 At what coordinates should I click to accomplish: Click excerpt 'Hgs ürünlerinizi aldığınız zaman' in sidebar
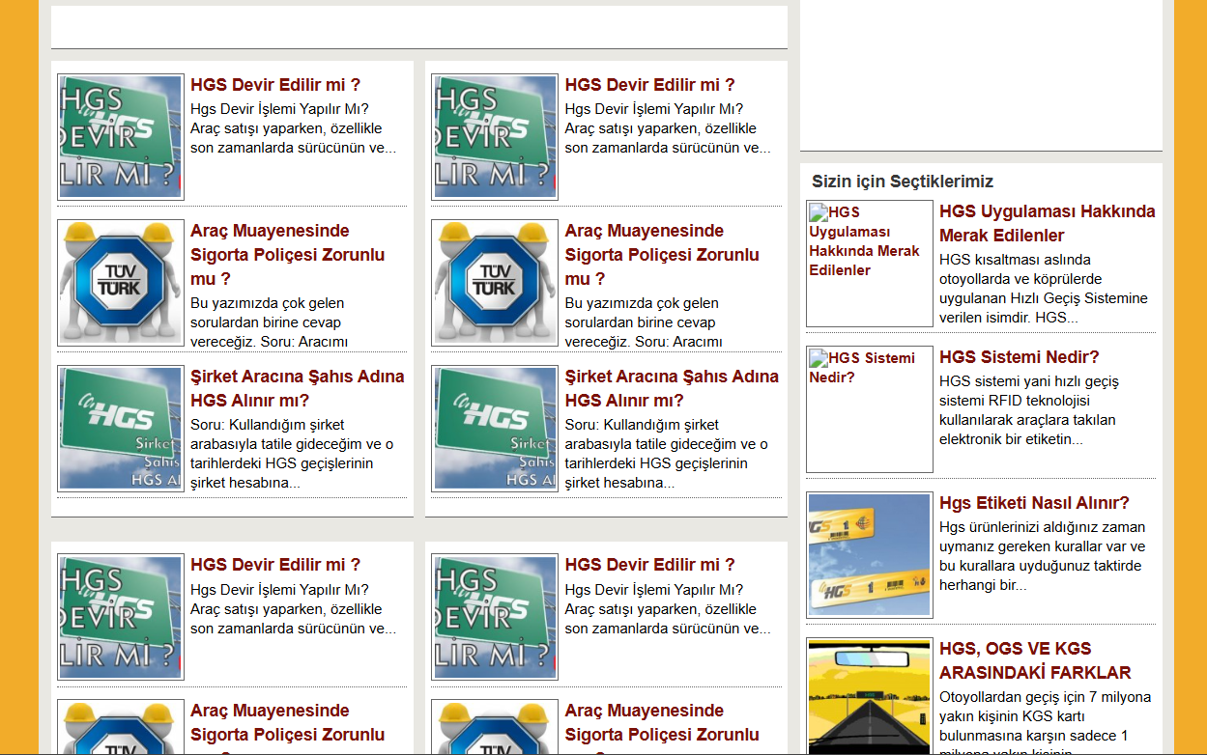(1042, 556)
